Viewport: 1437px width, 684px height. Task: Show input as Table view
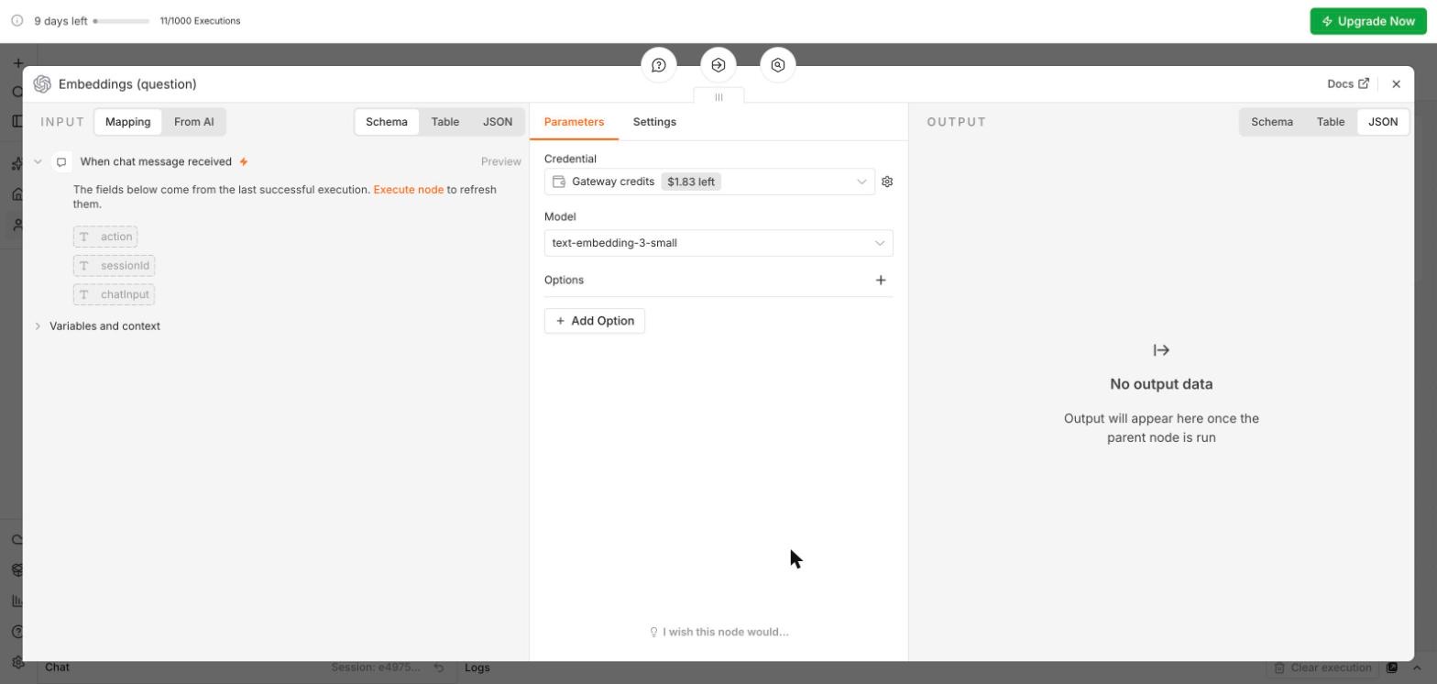pyautogui.click(x=445, y=122)
